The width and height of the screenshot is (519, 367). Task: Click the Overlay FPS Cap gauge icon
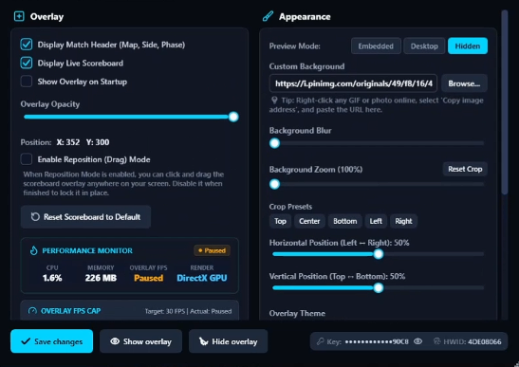pos(32,311)
